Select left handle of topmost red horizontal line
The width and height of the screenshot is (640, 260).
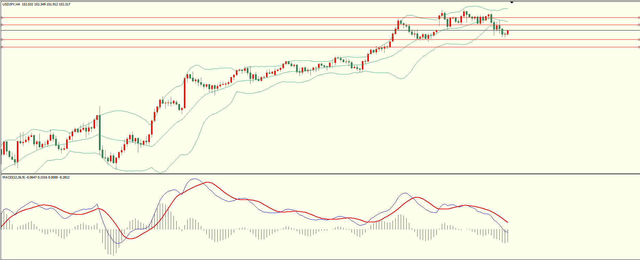[x=2, y=17]
